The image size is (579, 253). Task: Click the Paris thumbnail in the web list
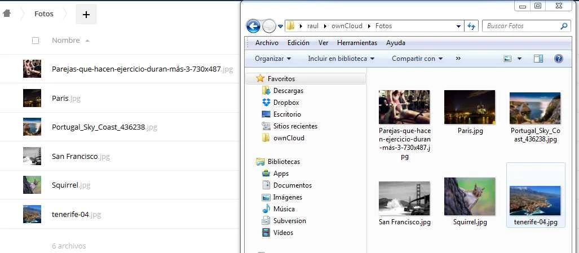[32, 98]
